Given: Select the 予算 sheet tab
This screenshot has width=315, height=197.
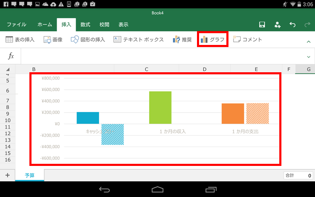Looking at the screenshot, I should pos(29,175).
